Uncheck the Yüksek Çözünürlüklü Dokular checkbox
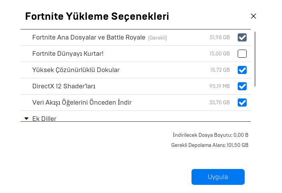The height and width of the screenshot is (193, 282). [x=242, y=70]
